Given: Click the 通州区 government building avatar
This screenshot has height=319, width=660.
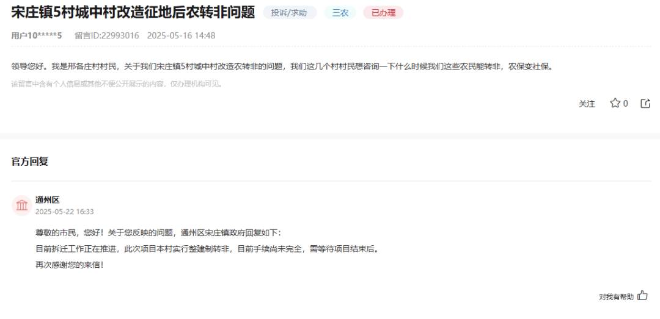Looking at the screenshot, I should pos(22,206).
